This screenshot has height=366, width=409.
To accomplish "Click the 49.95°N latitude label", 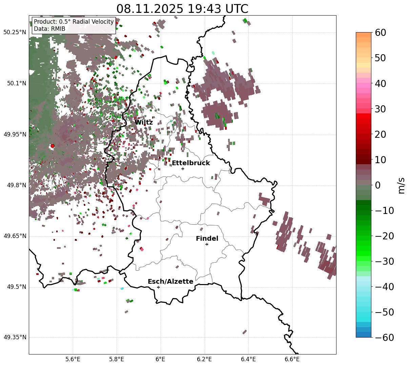I will [x=15, y=134].
